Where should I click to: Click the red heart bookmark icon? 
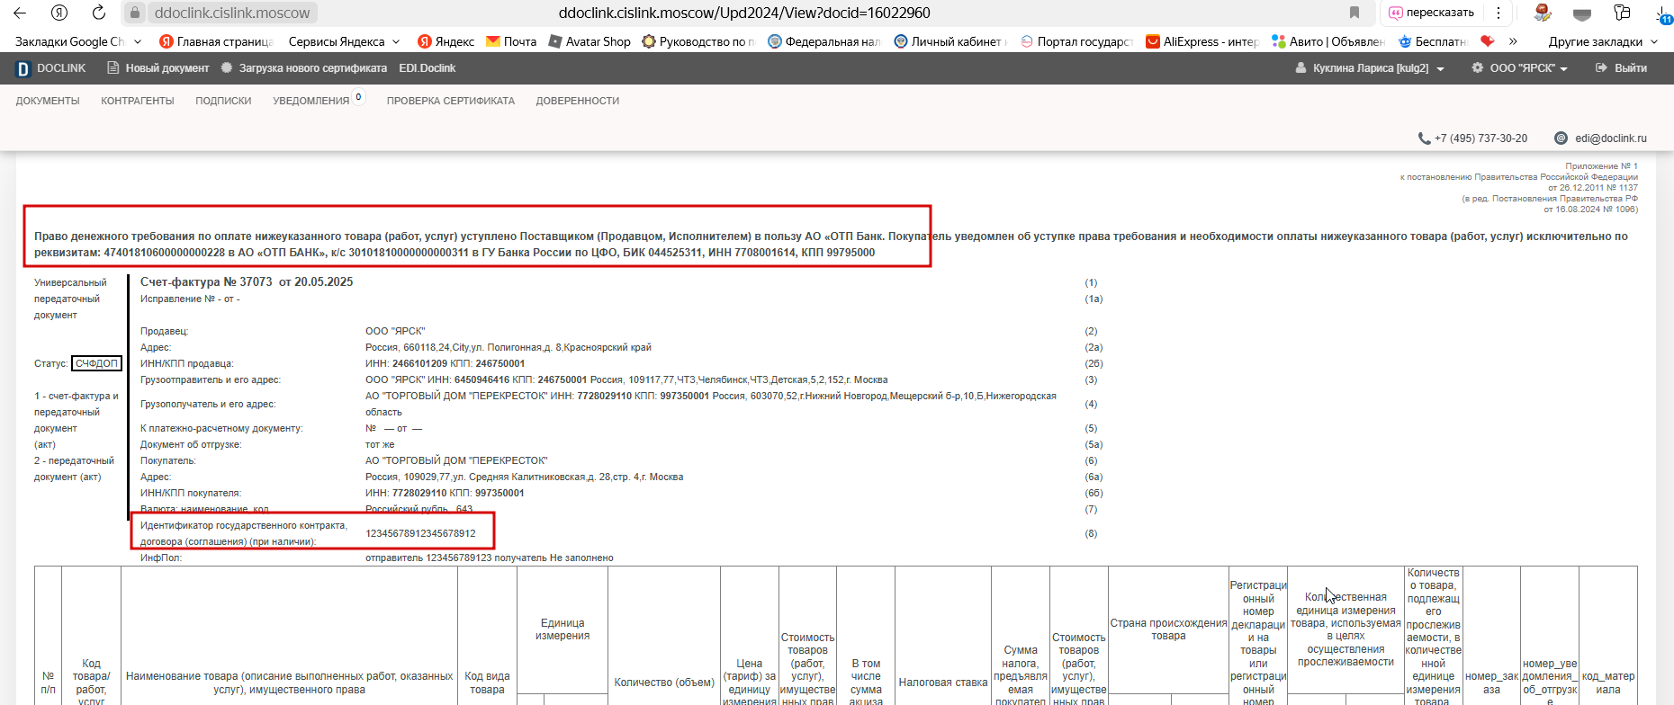click(x=1488, y=41)
